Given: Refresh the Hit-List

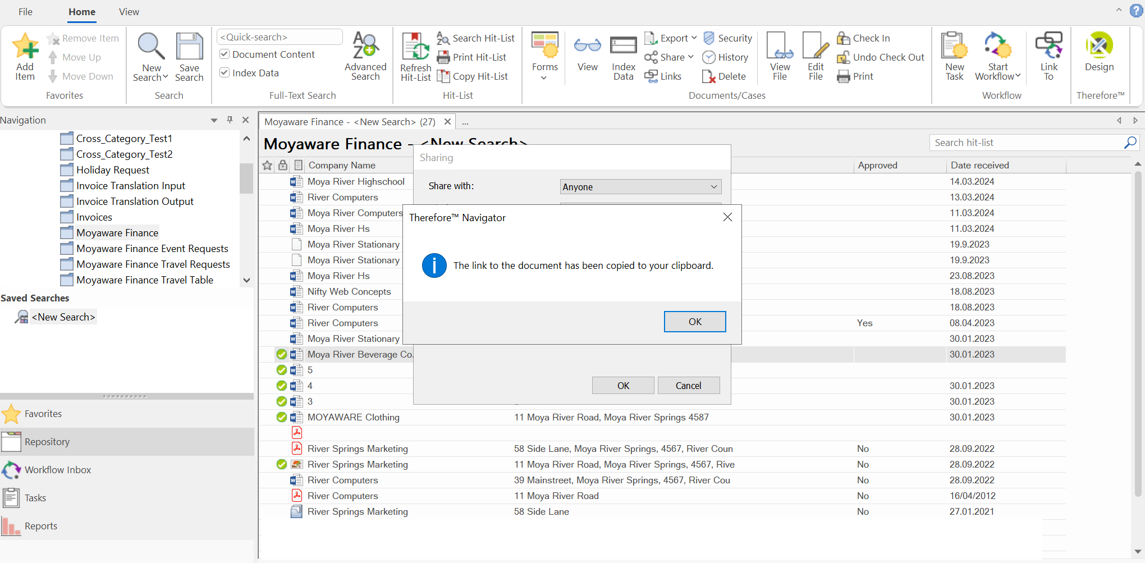Looking at the screenshot, I should coord(415,57).
